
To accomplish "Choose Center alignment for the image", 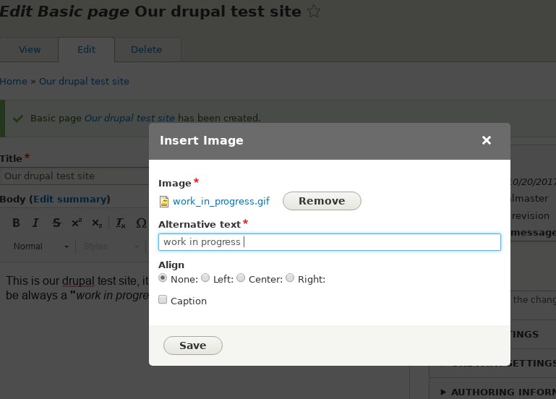I will tap(241, 278).
